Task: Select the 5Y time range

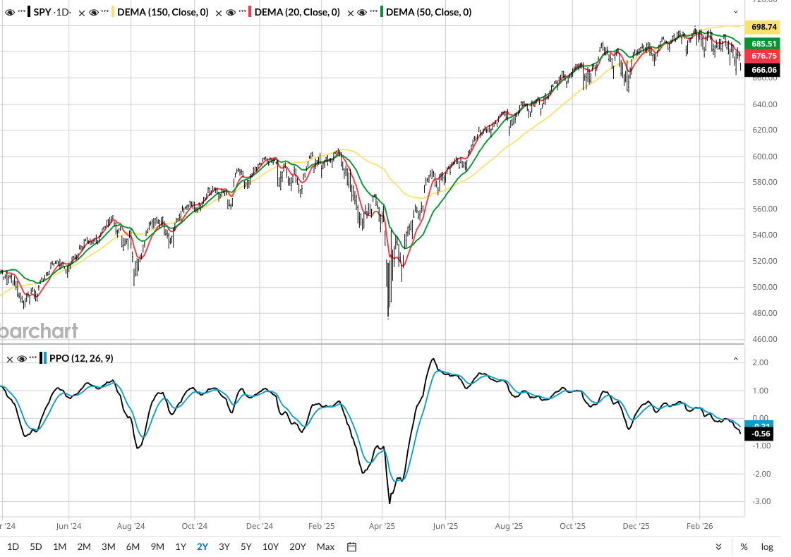Action: tap(246, 547)
